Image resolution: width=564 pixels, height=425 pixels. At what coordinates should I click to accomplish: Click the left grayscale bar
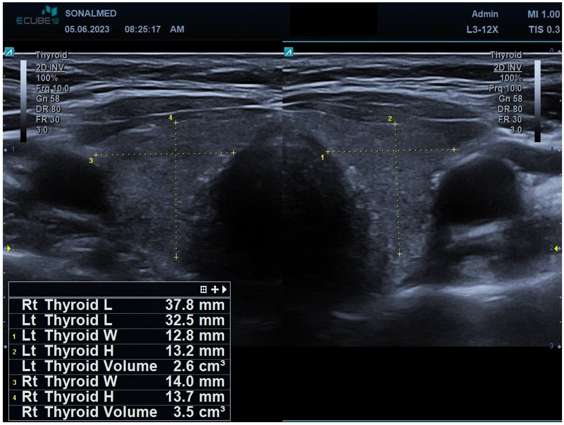pos(23,101)
